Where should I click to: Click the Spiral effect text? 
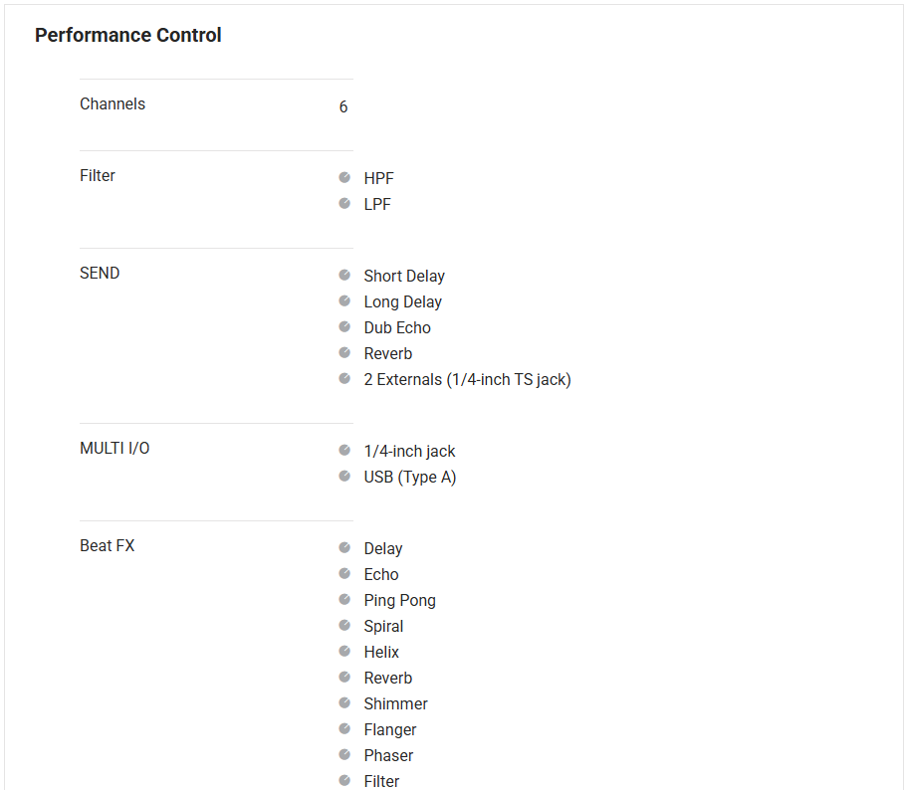click(383, 627)
